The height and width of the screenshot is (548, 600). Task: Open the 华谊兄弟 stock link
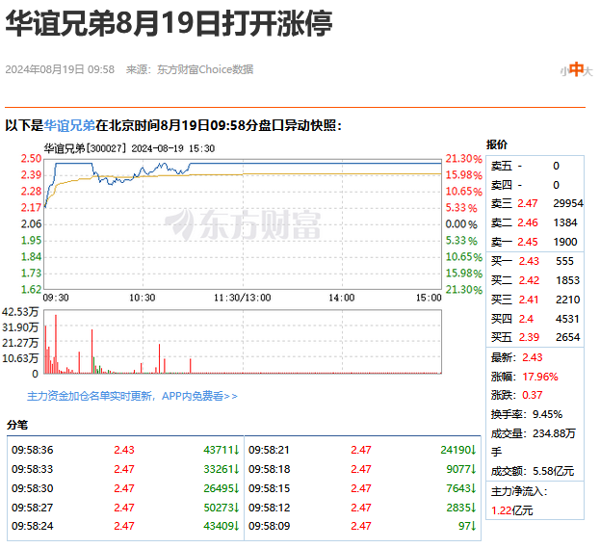pyautogui.click(x=69, y=125)
